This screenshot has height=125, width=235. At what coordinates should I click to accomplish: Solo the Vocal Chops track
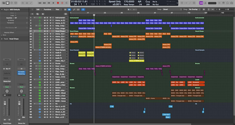click(47, 31)
